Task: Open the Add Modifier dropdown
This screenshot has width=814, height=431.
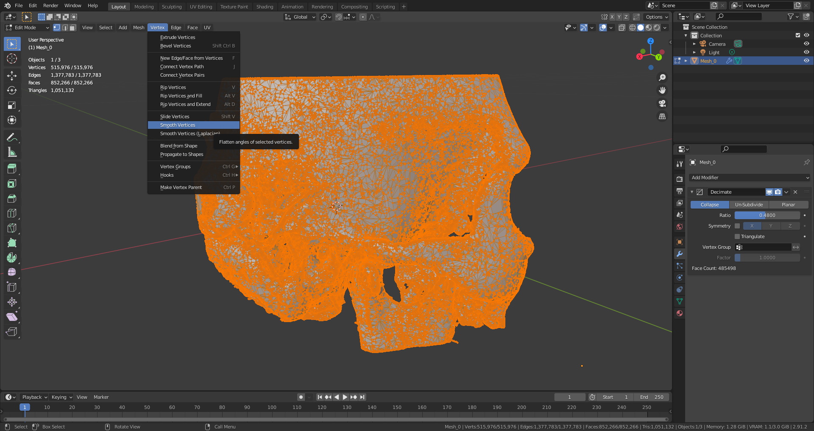Action: [749, 178]
